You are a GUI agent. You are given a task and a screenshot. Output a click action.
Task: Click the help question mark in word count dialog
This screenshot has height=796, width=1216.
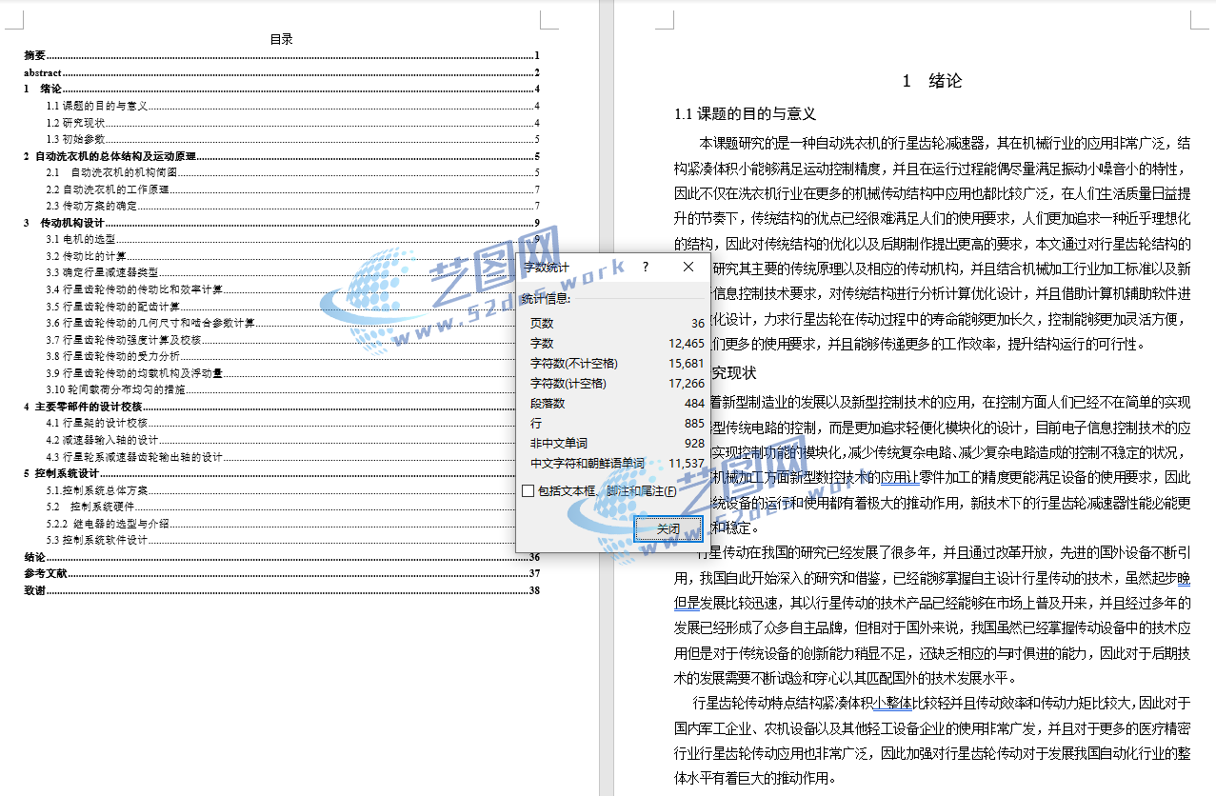pyautogui.click(x=646, y=268)
